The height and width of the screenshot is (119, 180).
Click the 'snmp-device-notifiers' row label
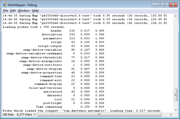click(43, 65)
